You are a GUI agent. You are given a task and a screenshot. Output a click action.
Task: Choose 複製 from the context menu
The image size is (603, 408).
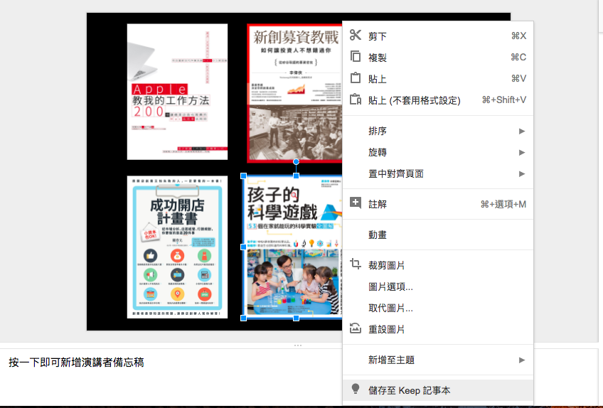coord(437,58)
